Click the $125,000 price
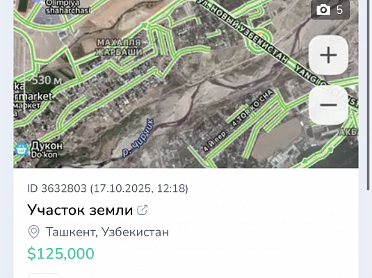The width and height of the screenshot is (372, 278). point(60,254)
